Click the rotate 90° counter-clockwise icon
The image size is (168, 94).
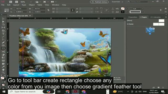click(101, 9)
